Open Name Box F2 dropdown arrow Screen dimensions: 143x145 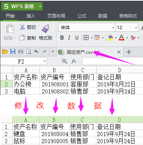(x=44, y=61)
